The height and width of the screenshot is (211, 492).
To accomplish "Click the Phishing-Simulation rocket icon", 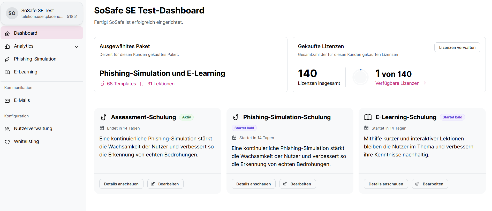I will click(7, 59).
